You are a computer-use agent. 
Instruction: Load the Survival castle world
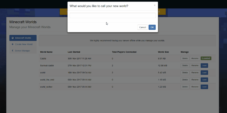tap(204, 66)
